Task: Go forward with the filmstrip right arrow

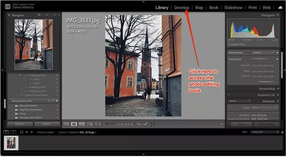Action: click(x=31, y=132)
